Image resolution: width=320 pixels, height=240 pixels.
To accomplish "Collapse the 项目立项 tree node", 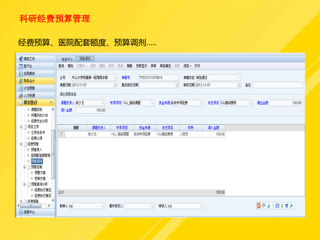I will (x=21, y=127).
